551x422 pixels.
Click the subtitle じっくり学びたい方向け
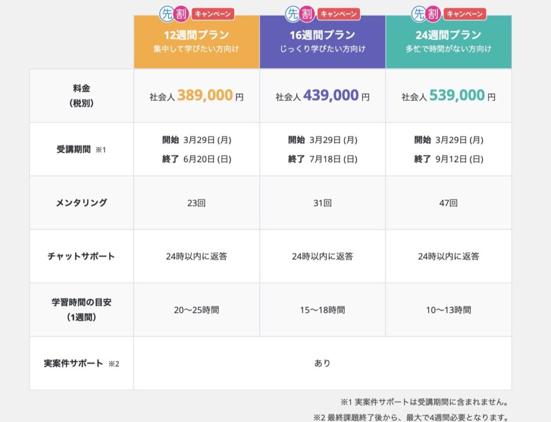(323, 49)
